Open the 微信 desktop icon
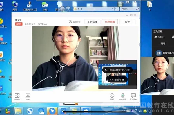The width and height of the screenshot is (174, 115). (x=45, y=6)
